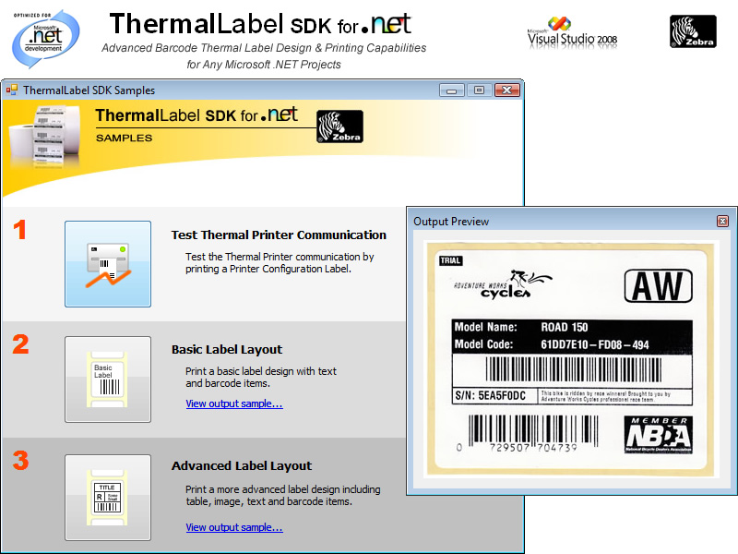Open View output sample link under Advanced Label Layout
The image size is (738, 554).
(x=233, y=527)
